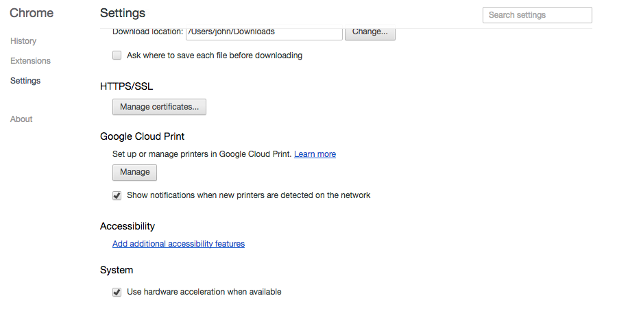617x309 pixels.
Task: Click the Change... download location button
Action: point(370,32)
